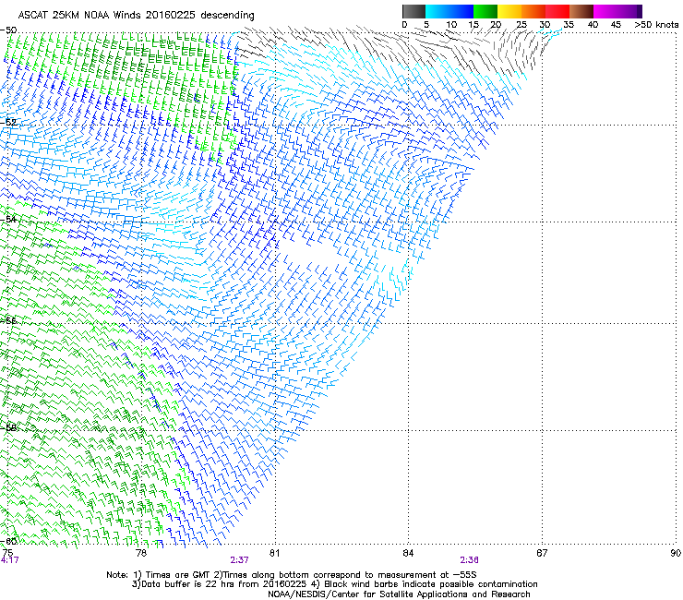Click the '40' label on the knots scale
Screen dimensions: 683x600
[x=593, y=25]
